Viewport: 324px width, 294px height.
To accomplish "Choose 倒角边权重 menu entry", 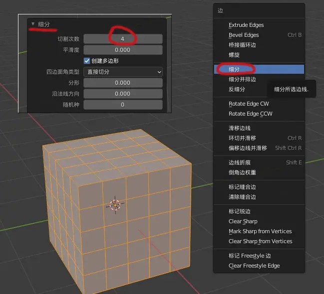I will point(259,172).
